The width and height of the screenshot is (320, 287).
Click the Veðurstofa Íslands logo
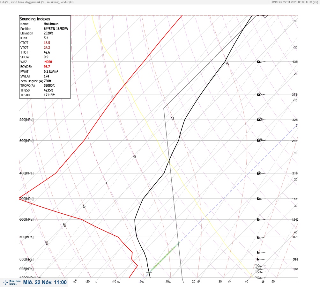tap(11, 283)
